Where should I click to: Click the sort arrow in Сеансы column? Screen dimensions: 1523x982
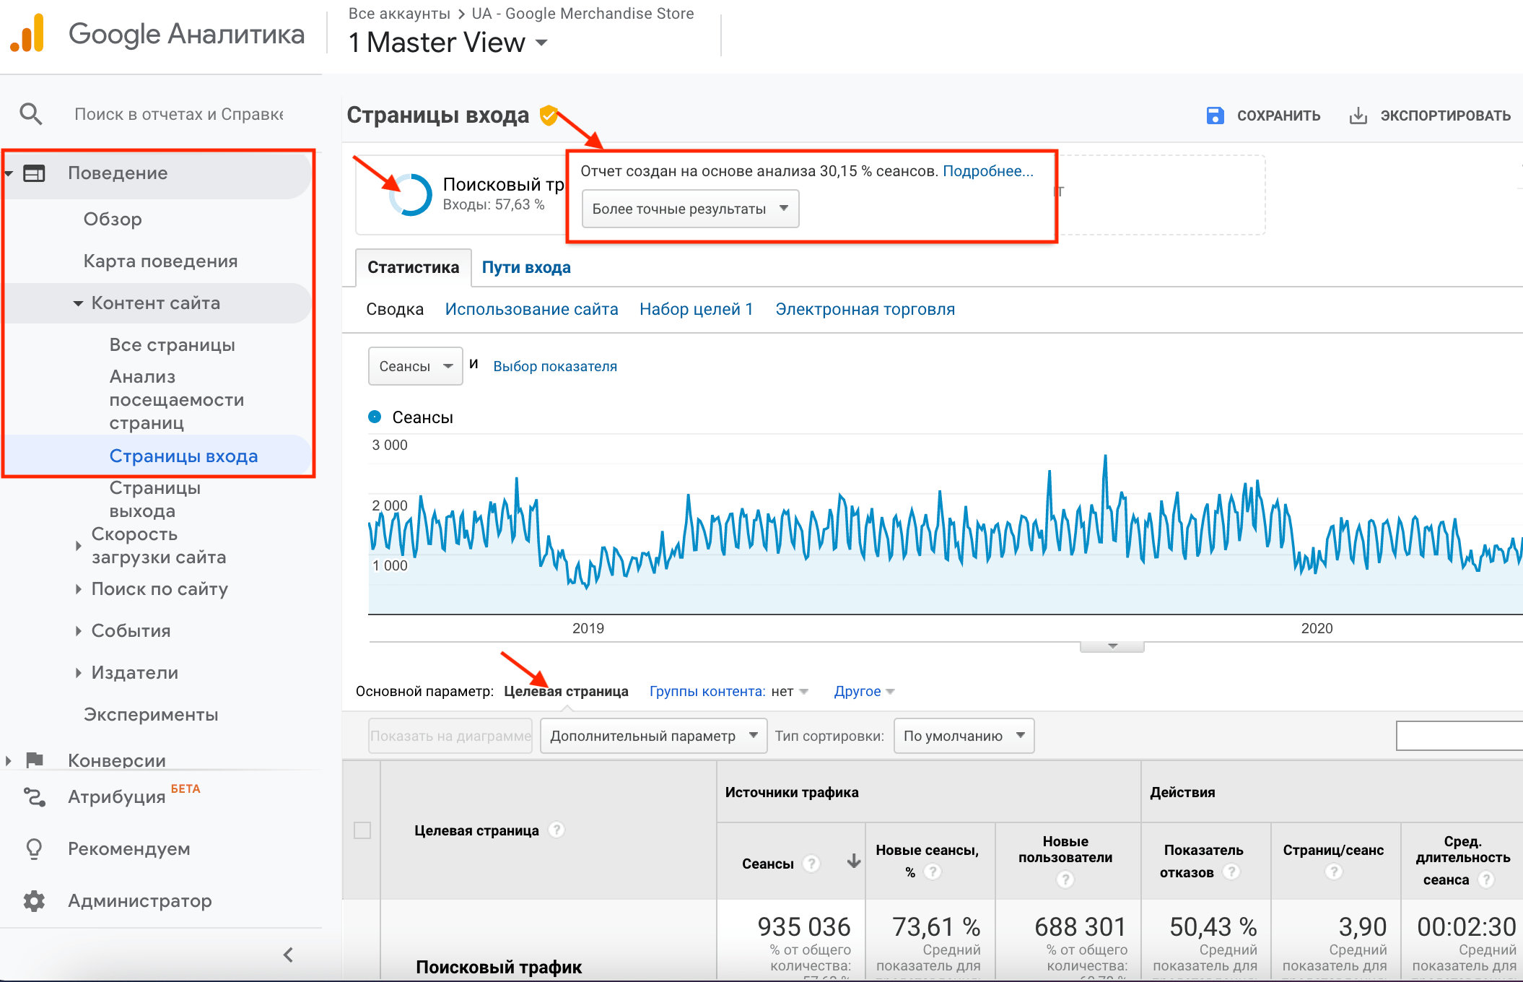click(854, 861)
